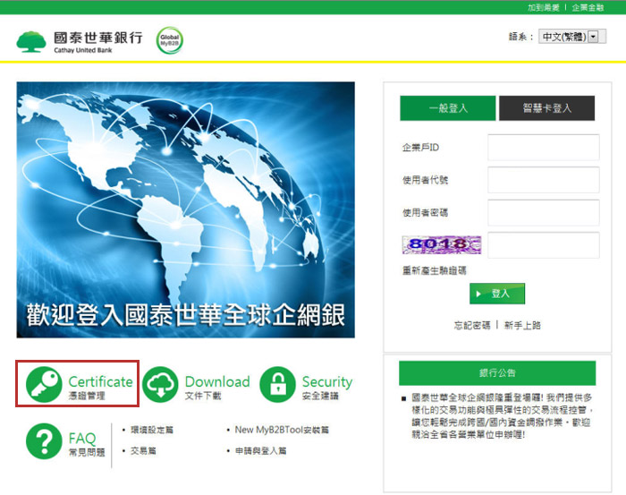Click the captcha image 8018
Viewport: 626px width, 495px height.
coord(442,245)
